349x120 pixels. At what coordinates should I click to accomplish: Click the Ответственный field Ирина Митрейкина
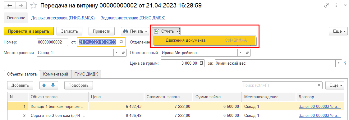(x=199, y=53)
